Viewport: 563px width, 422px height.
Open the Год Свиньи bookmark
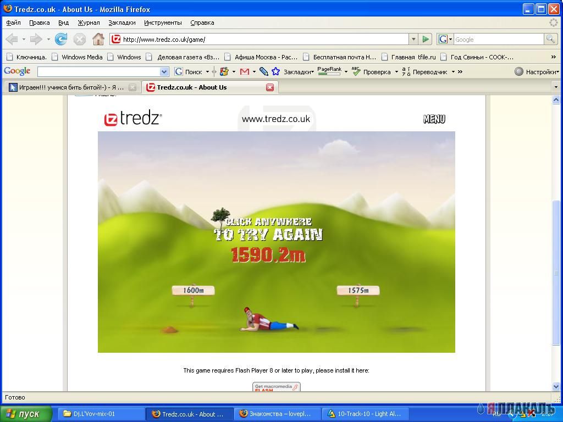[x=477, y=57]
